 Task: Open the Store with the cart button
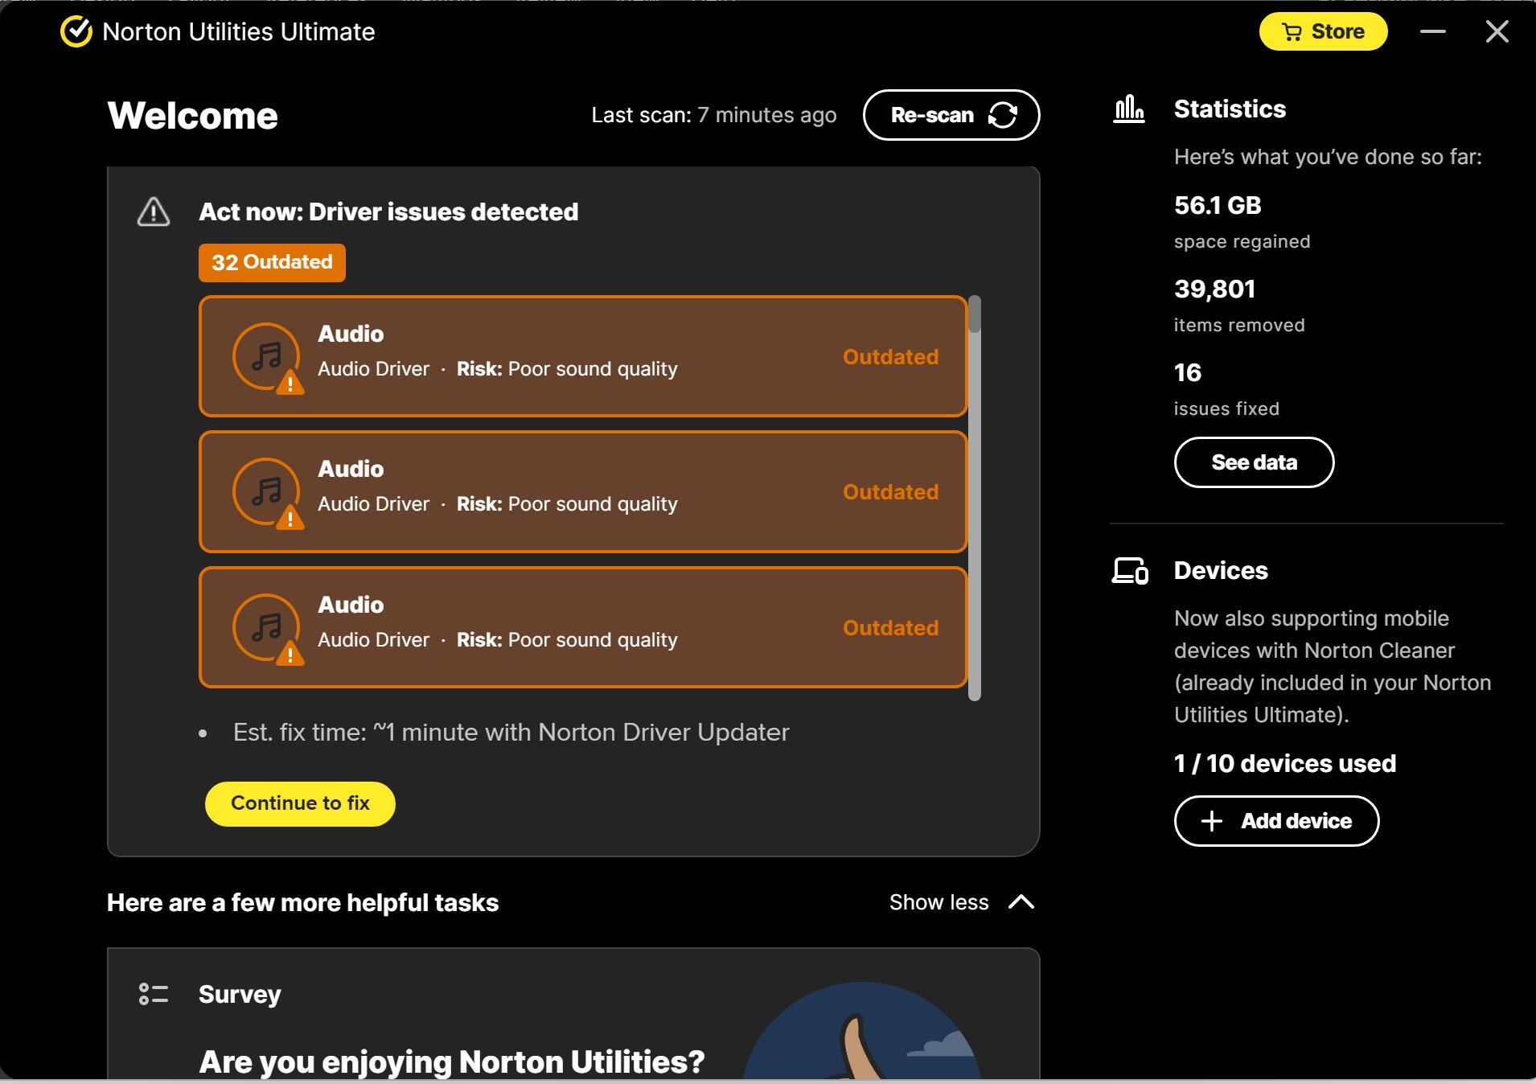[1322, 32]
